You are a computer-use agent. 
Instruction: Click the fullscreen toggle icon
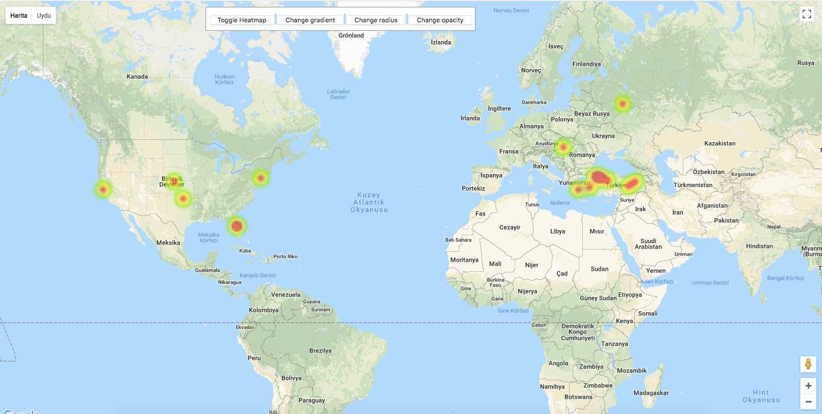click(x=807, y=14)
